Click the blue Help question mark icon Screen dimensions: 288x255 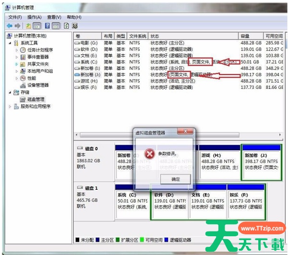[48, 26]
